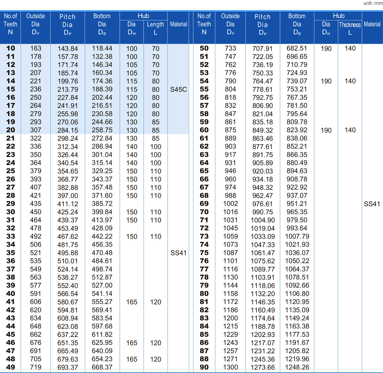Click the 'unit : mm' label

click(373, 3)
